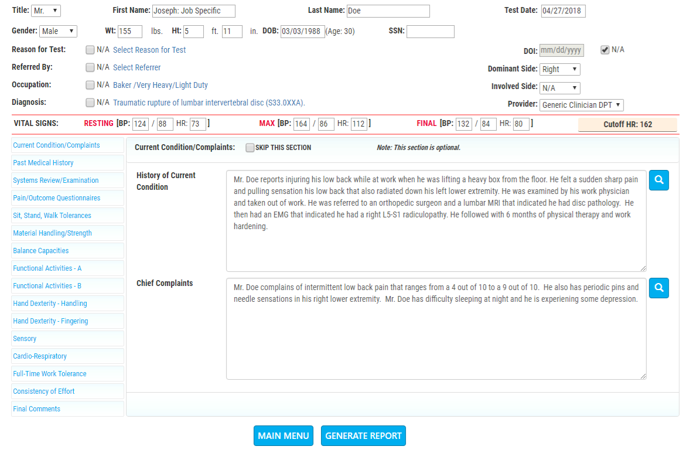Open search for History of Current Condition
Image resolution: width=689 pixels, height=453 pixels.
[x=659, y=180]
